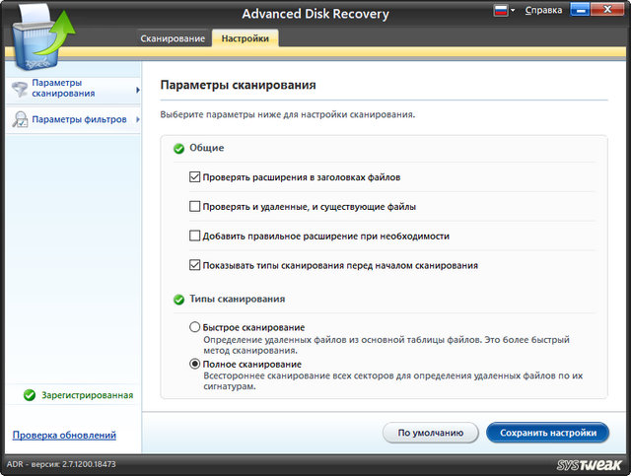Open the Проверка обновлений link
This screenshot has height=476, width=631.
point(64,435)
